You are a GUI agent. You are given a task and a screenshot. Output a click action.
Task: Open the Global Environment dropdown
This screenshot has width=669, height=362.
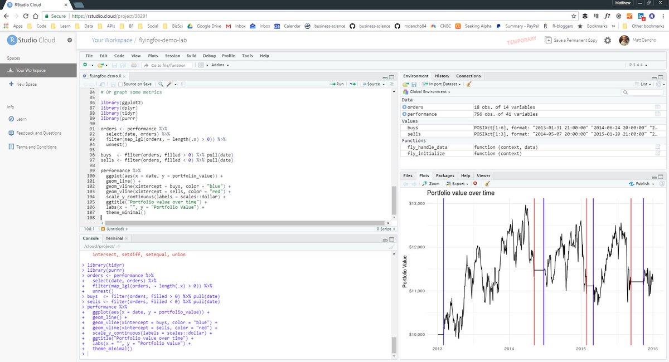coord(426,91)
